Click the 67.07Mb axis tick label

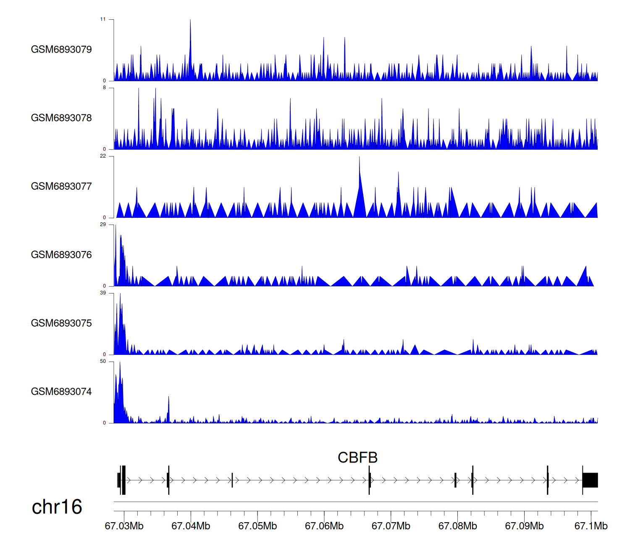391,526
